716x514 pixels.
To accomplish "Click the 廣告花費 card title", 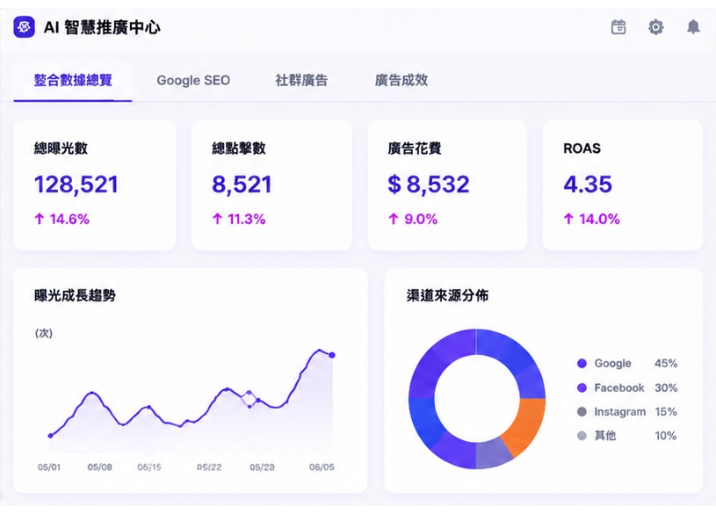I will coord(415,148).
